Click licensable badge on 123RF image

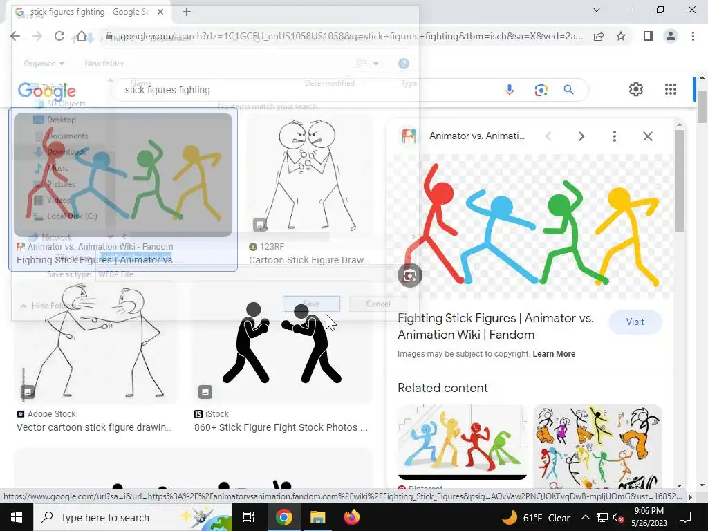[260, 225]
